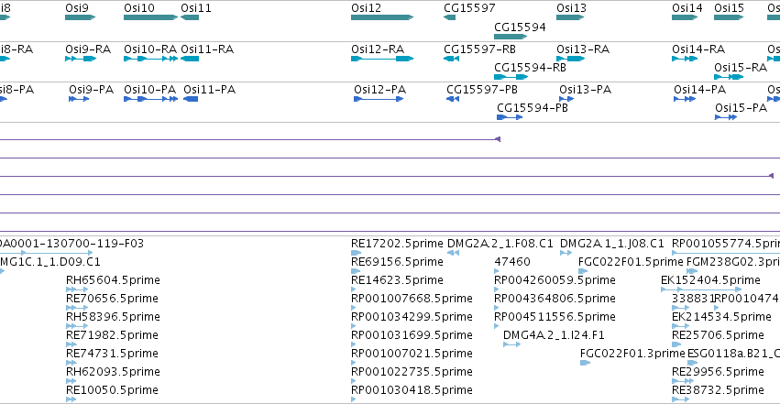780x404 pixels.
Task: Select the RE14623.5prime EST entry
Action: point(397,280)
